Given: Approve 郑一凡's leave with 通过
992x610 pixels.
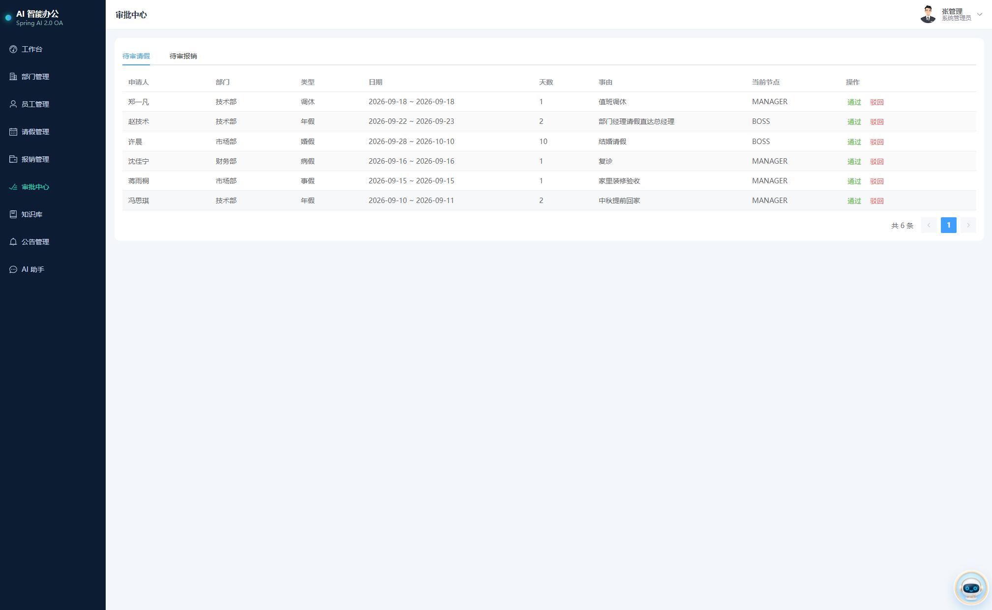Looking at the screenshot, I should (854, 102).
